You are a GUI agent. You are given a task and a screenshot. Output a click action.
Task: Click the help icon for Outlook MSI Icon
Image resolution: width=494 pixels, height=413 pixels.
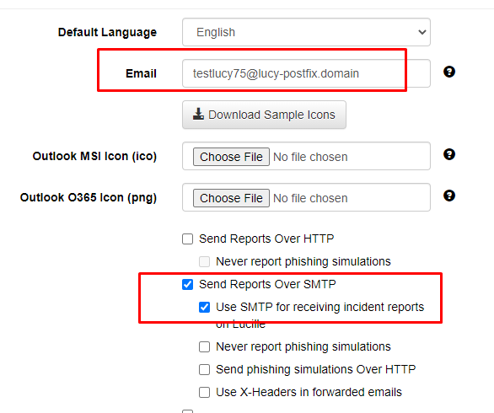[449, 154]
